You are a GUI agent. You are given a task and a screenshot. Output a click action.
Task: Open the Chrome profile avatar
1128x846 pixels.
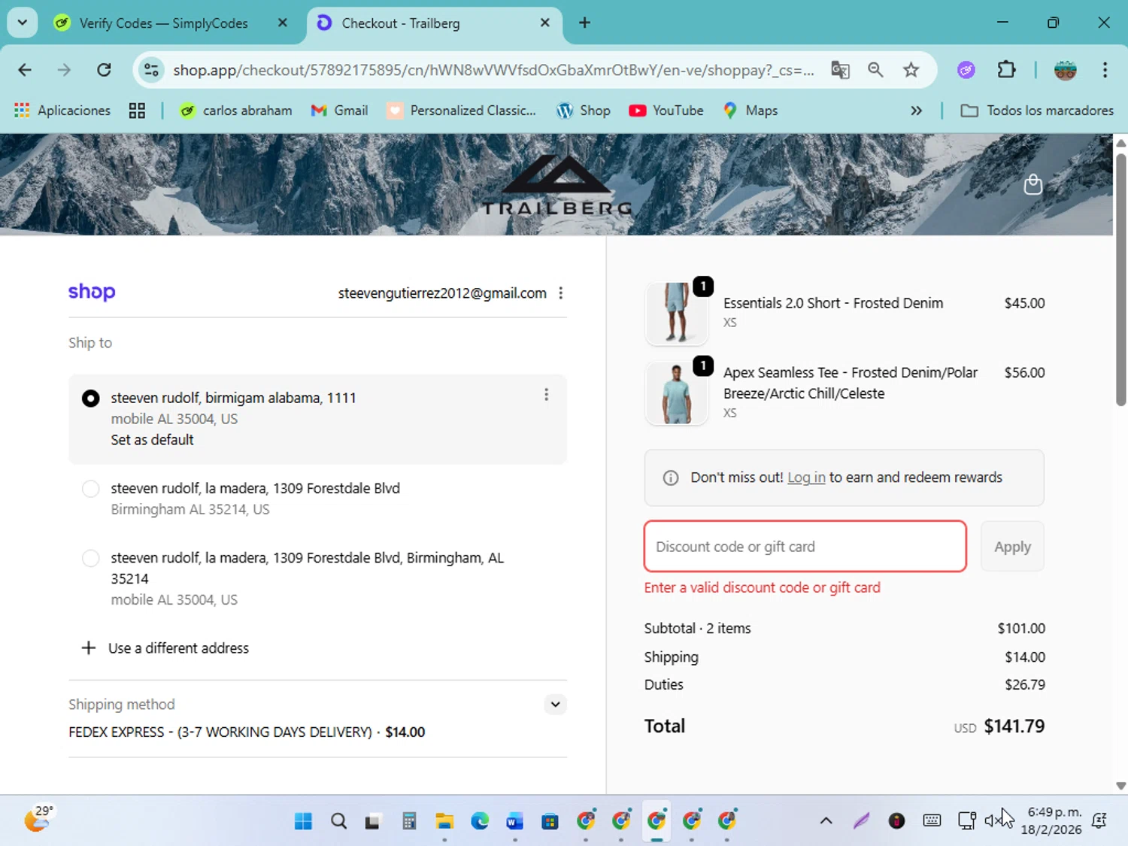pyautogui.click(x=1066, y=70)
